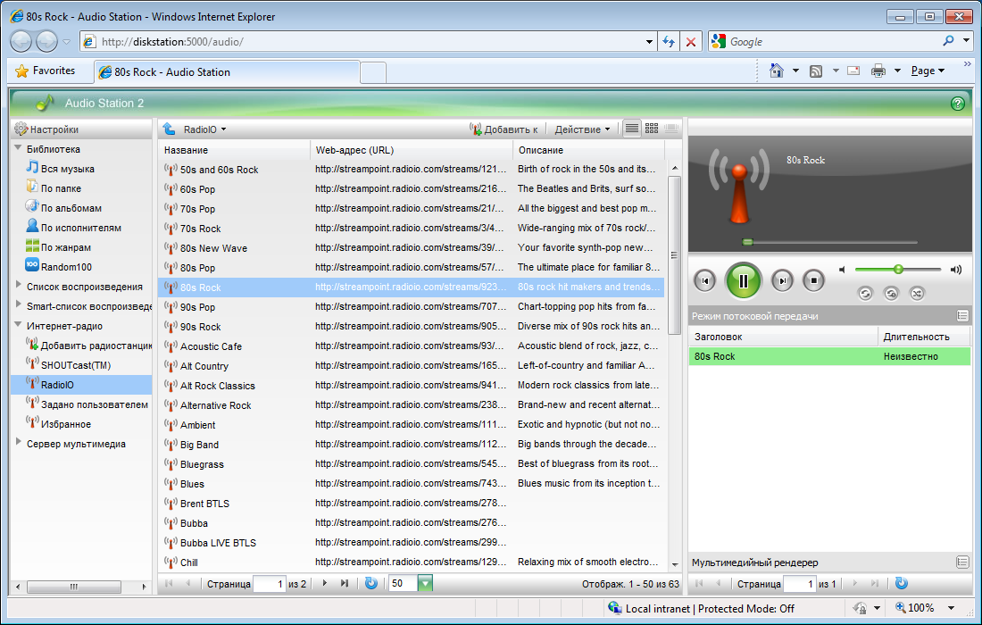Toggle shuffle playback mode
The height and width of the screenshot is (625, 982).
tap(917, 293)
